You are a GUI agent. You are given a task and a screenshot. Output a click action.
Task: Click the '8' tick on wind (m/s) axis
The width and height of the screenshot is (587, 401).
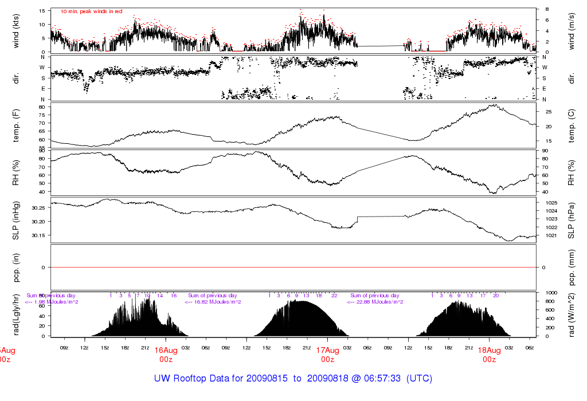coord(547,9)
